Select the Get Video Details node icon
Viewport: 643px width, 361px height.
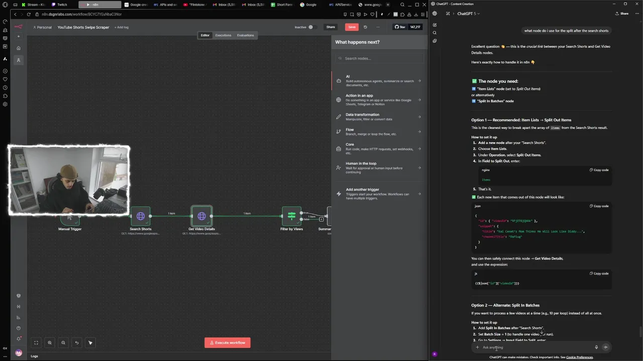pyautogui.click(x=201, y=216)
